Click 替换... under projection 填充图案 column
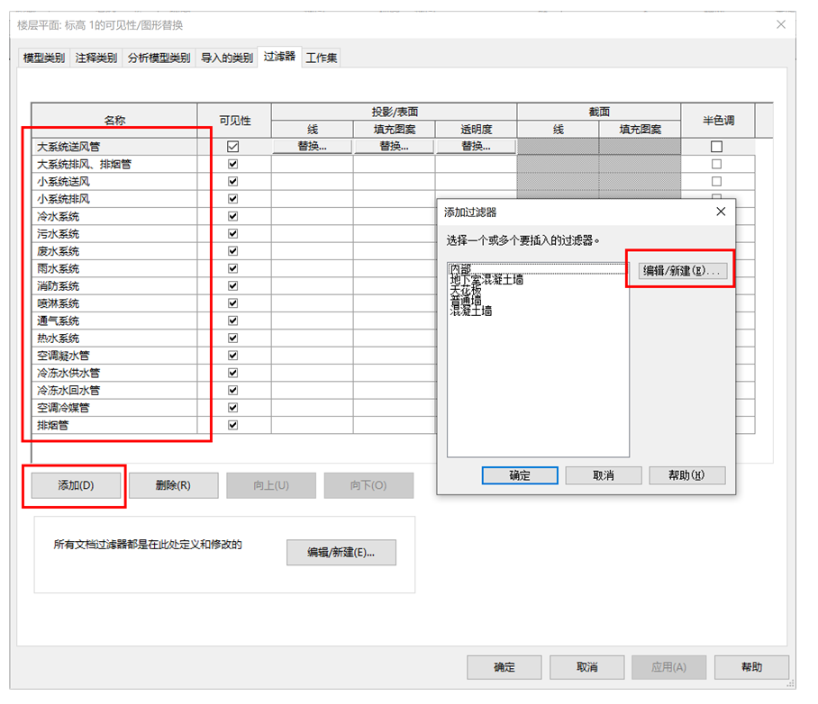Image resolution: width=818 pixels, height=704 pixels. (x=395, y=147)
